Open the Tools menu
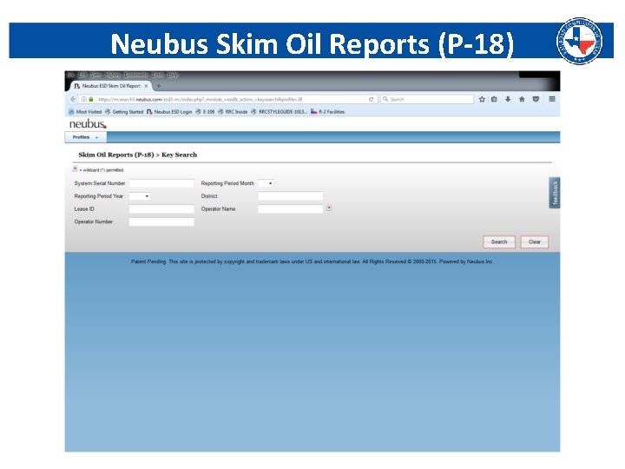This screenshot has height=469, width=625. coord(158,75)
